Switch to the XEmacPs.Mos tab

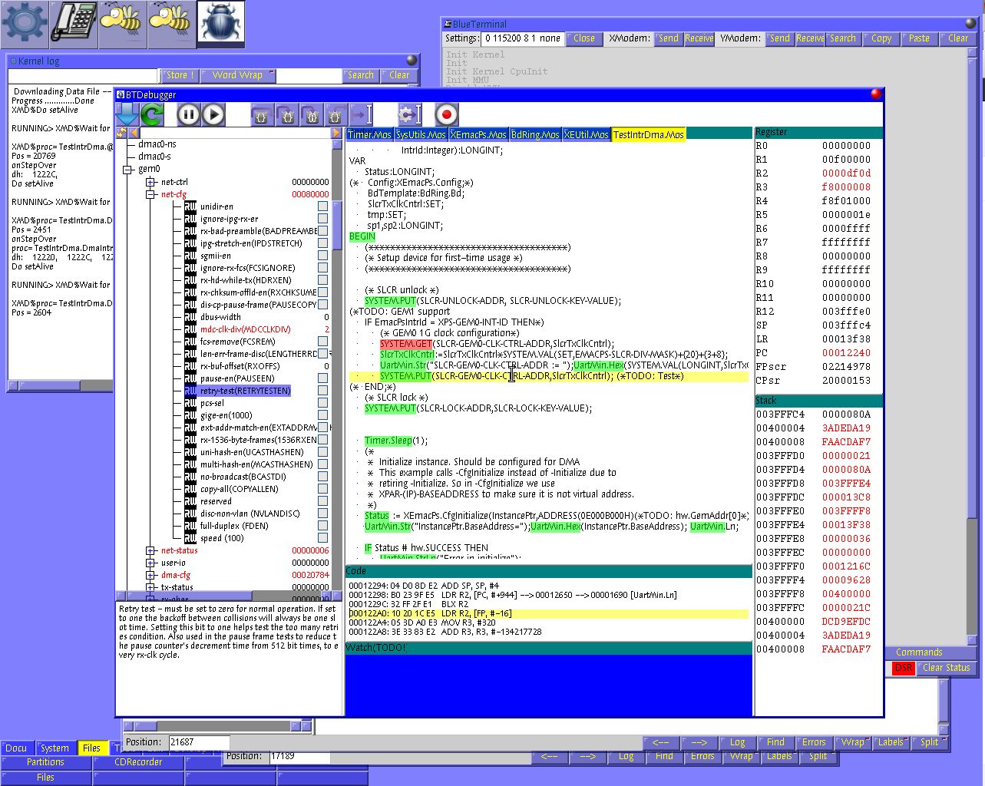478,135
